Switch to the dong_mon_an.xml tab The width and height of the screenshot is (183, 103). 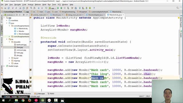[75, 15]
